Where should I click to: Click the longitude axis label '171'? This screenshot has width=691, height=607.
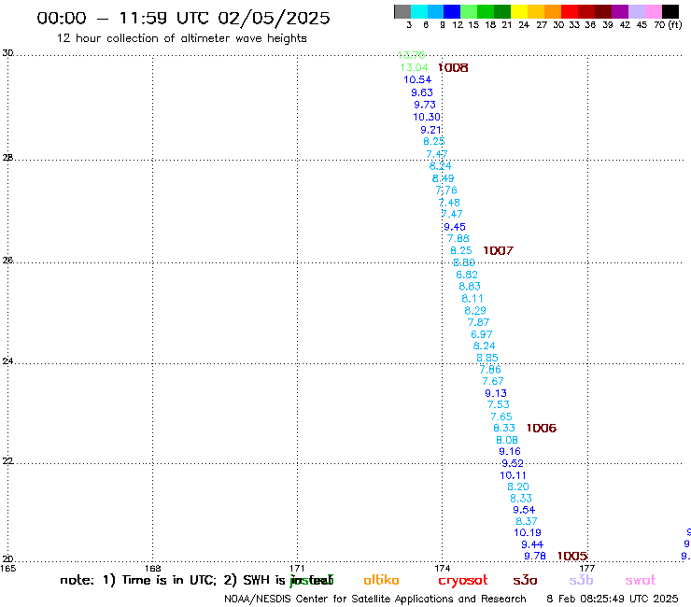(x=297, y=568)
